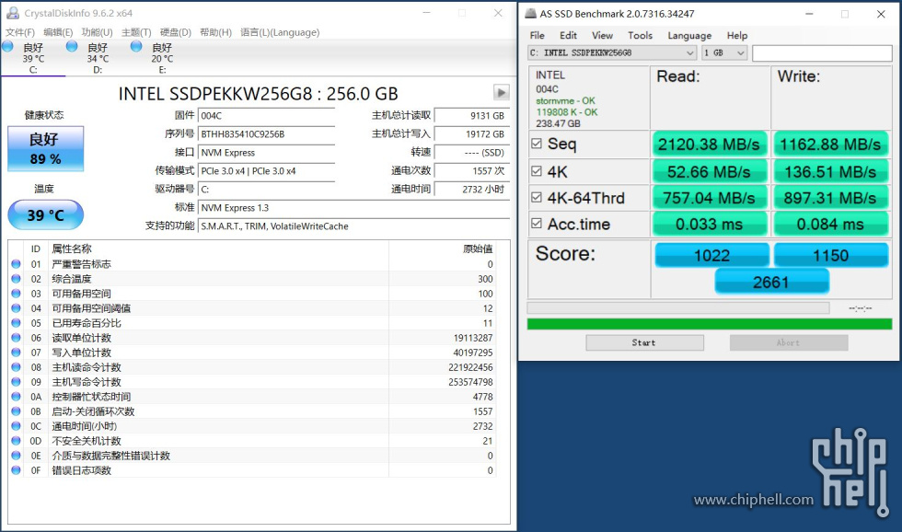Screen dimensions: 902x532
Task: Click the CrystalDiskInfo app icon in title bar
Action: coord(12,13)
